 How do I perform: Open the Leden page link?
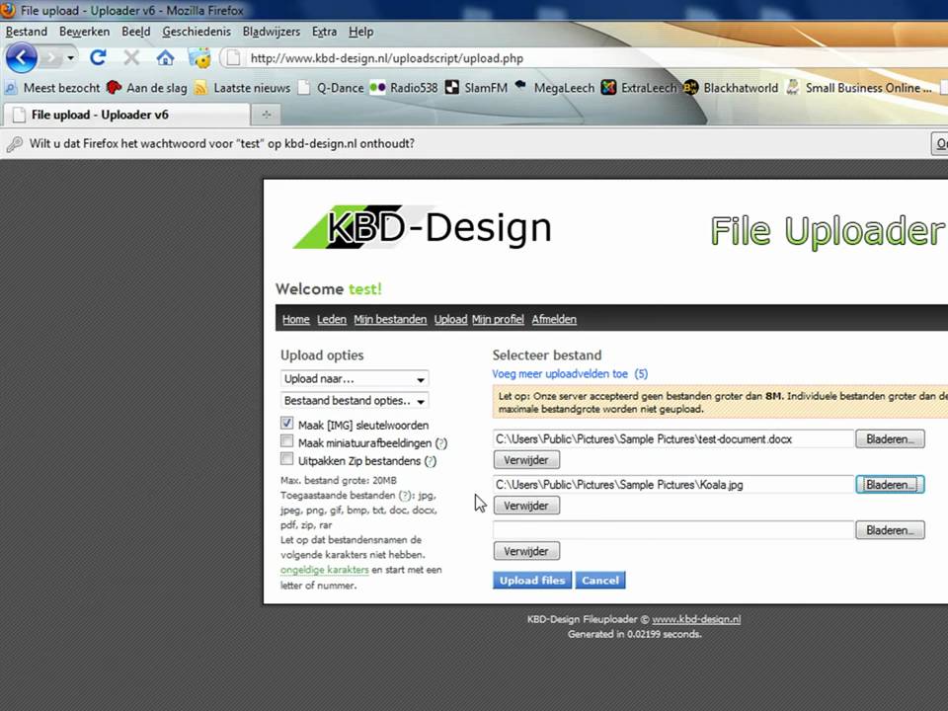pyautogui.click(x=332, y=319)
